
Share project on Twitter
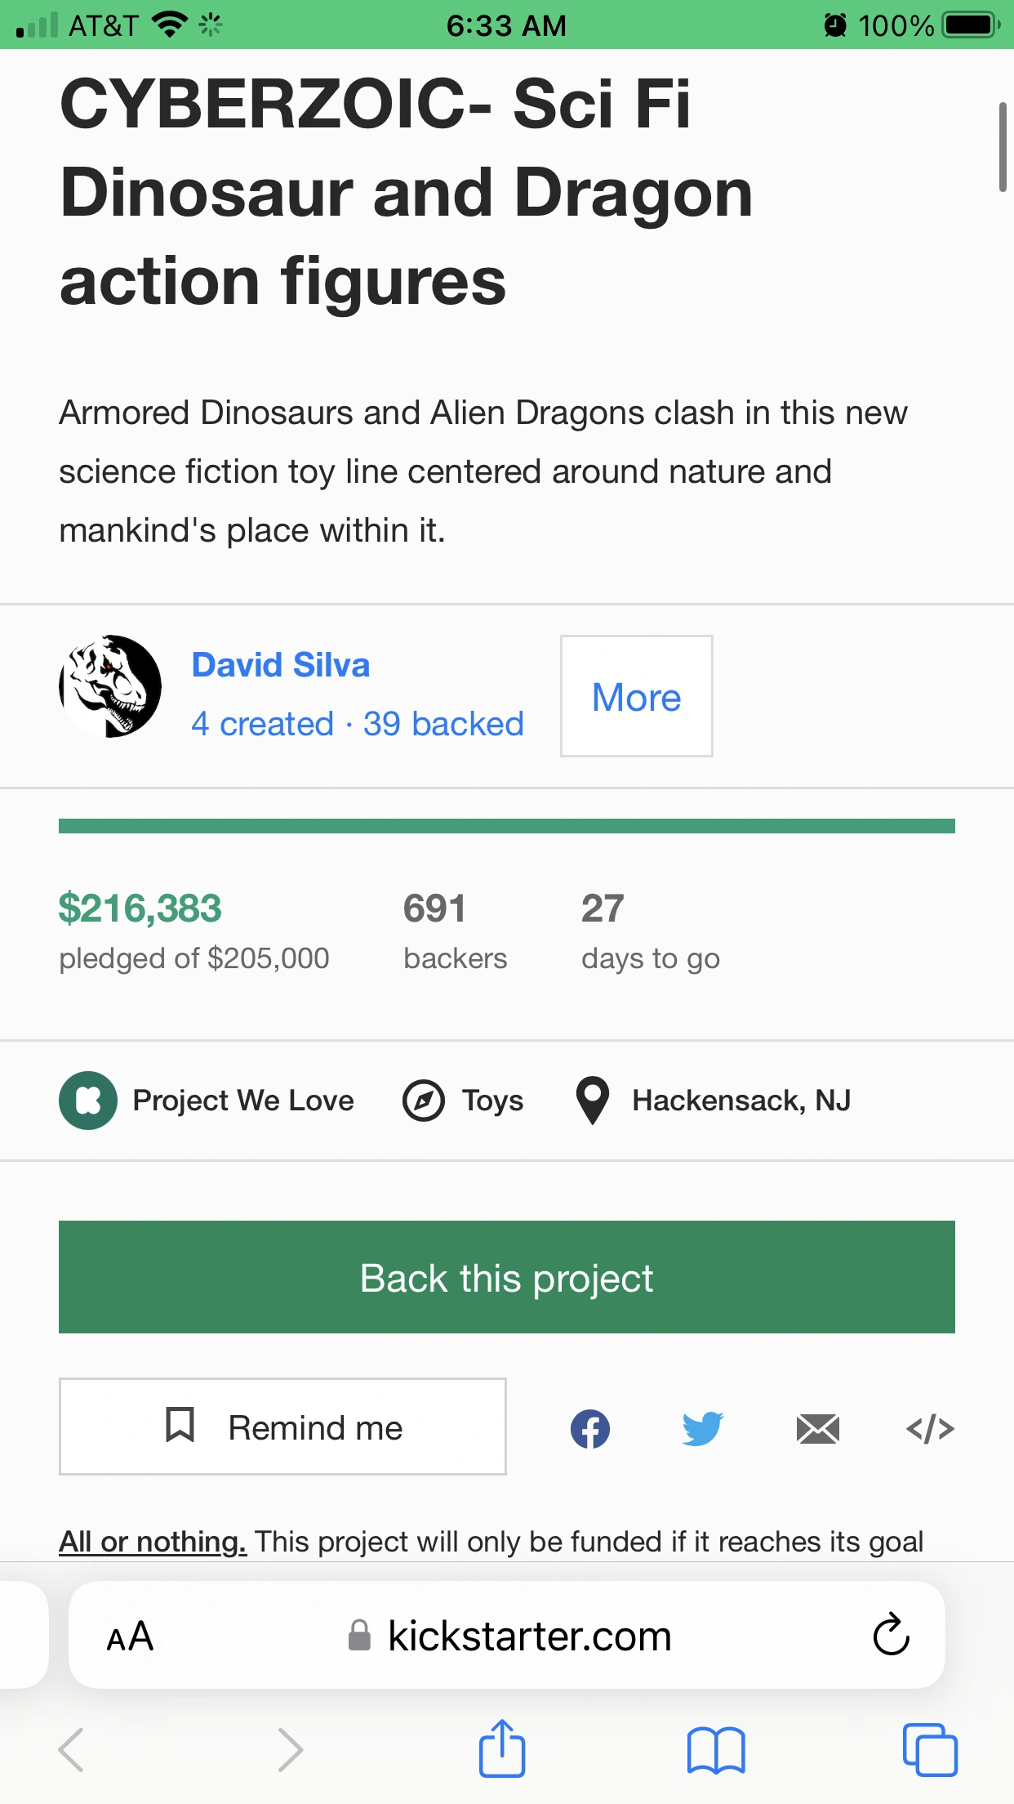(x=703, y=1427)
